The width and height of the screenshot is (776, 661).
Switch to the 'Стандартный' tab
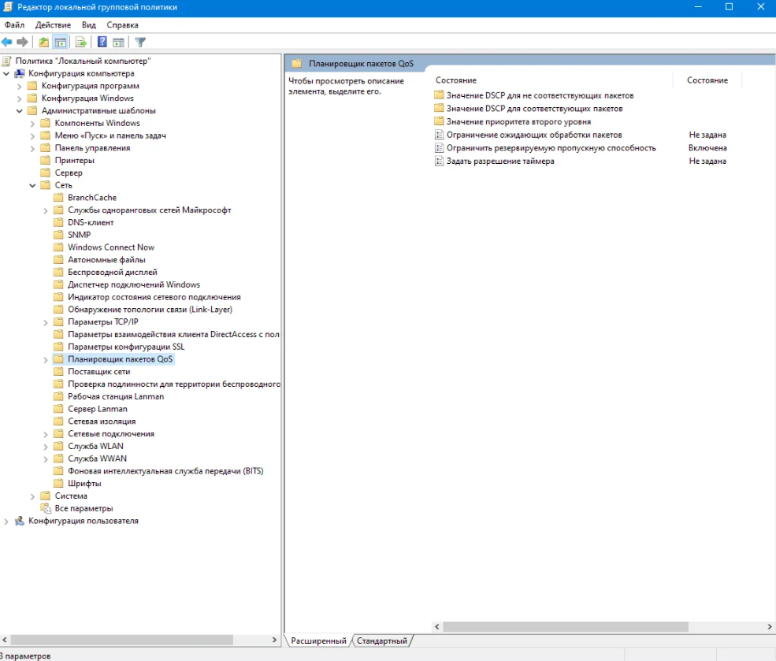point(381,641)
